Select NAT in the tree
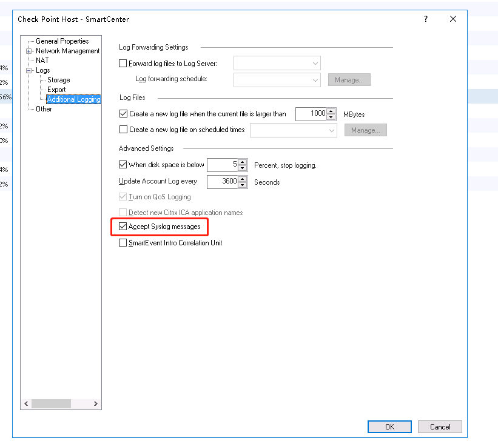This screenshot has height=444, width=498. click(42, 61)
